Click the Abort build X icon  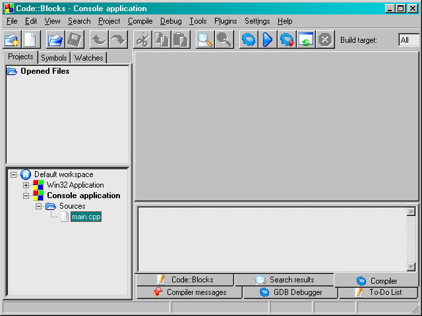[325, 39]
